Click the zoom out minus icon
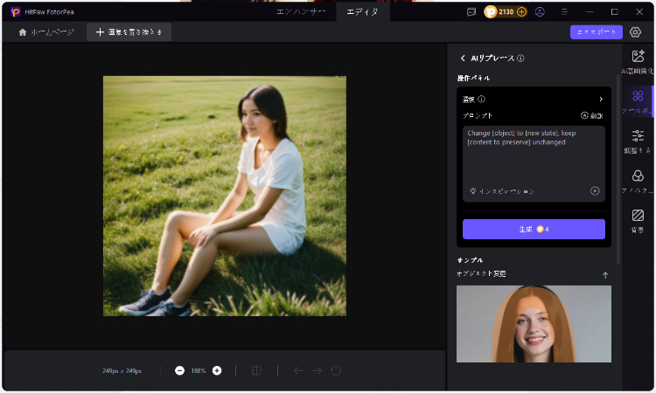656x393 pixels. [179, 370]
